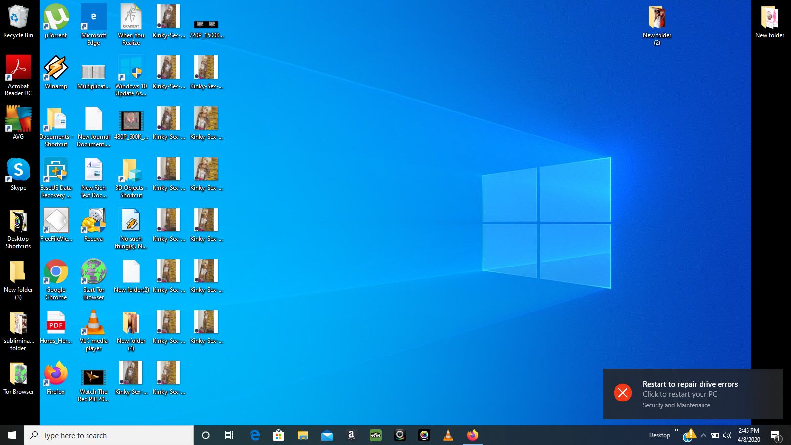This screenshot has width=791, height=445.
Task: Click the Security and Maintenance notification label
Action: click(676, 405)
